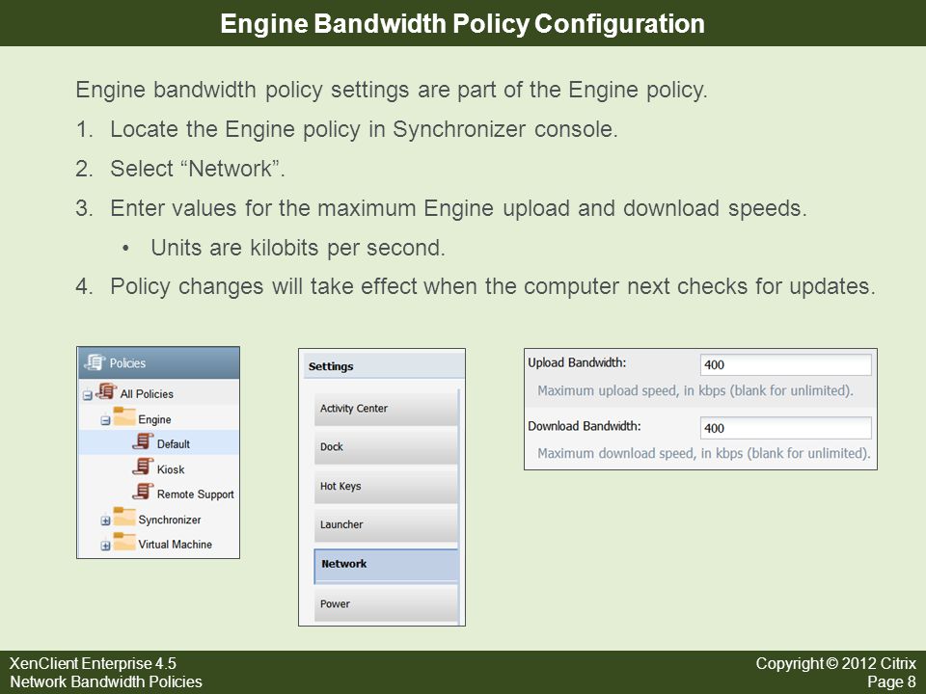Click the Remote Support policy icon
Viewport: 926px width, 694px height.
(x=143, y=492)
